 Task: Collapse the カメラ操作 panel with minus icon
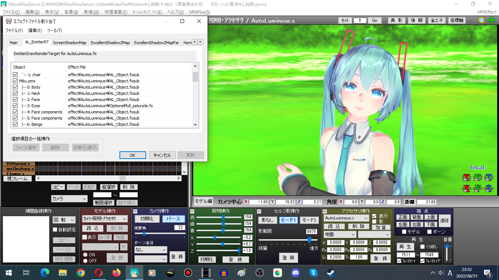(x=135, y=211)
